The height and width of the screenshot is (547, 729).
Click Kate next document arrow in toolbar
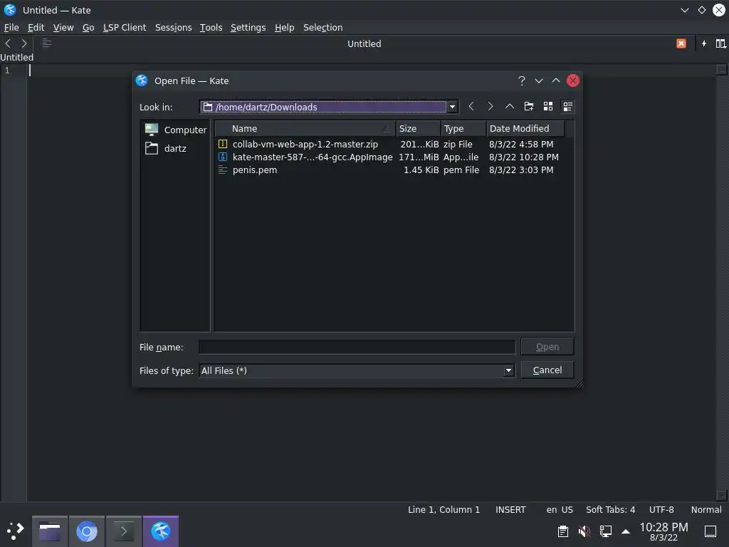click(24, 43)
